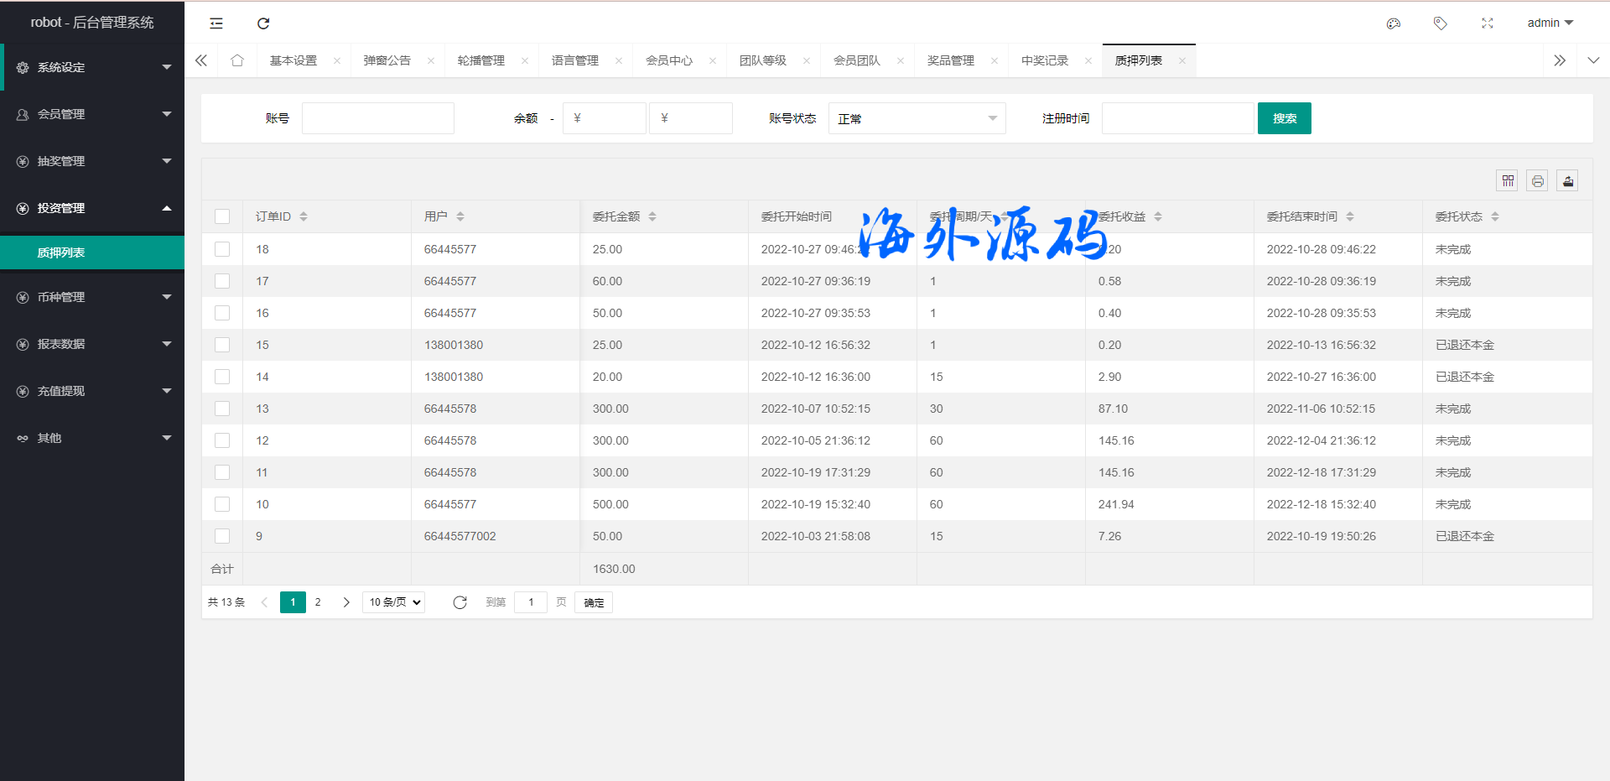Tick the checkbox for order ID 13
The image size is (1610, 781).
point(222,409)
